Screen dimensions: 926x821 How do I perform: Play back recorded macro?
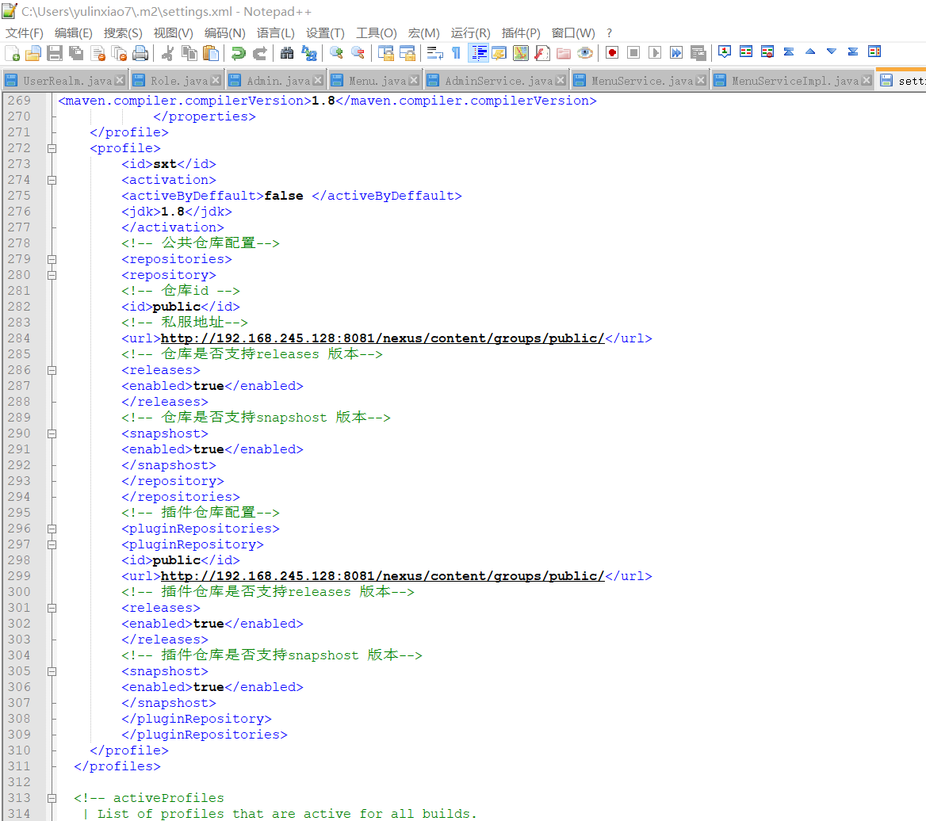pyautogui.click(x=655, y=53)
